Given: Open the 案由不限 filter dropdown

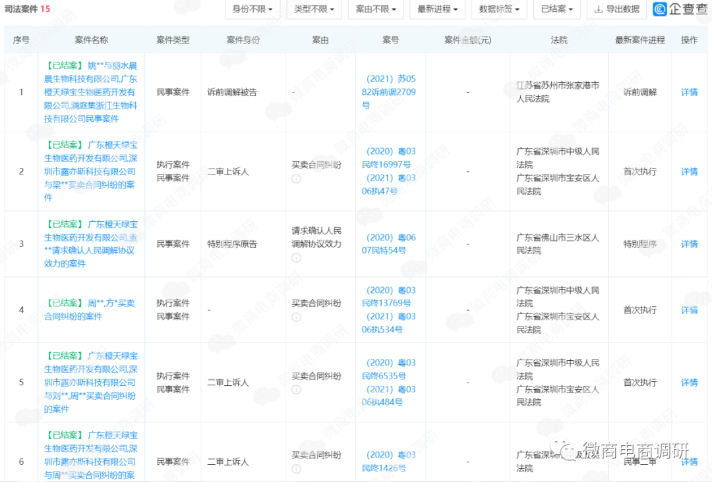Looking at the screenshot, I should point(376,10).
